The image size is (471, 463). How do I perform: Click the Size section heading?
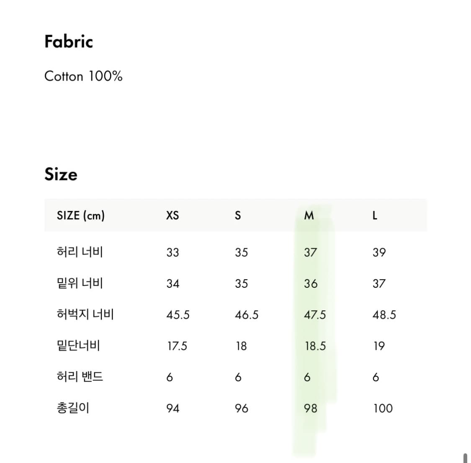pos(61,174)
